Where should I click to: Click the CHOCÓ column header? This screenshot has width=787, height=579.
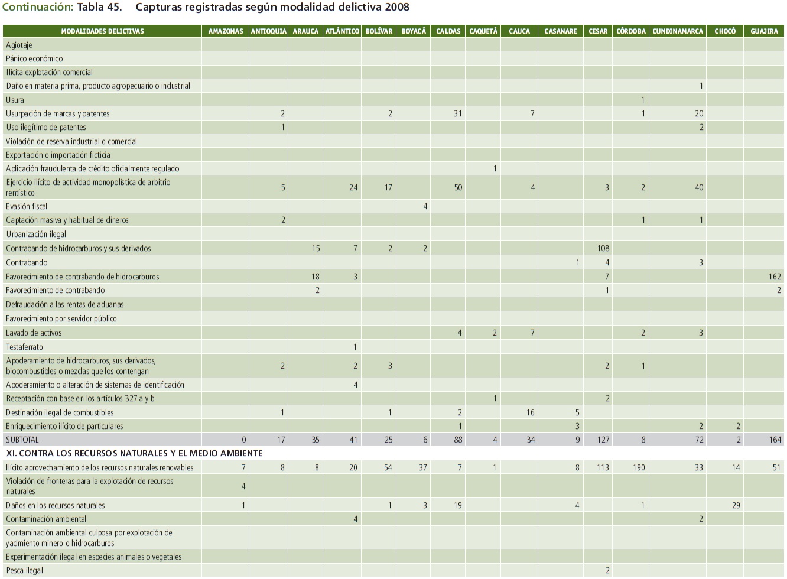point(724,31)
